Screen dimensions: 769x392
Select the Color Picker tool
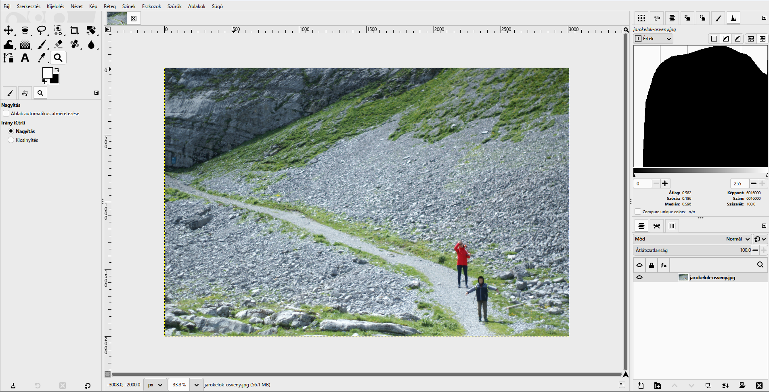(x=42, y=58)
